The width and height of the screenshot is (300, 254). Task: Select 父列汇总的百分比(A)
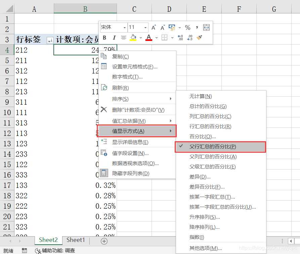[221, 157]
